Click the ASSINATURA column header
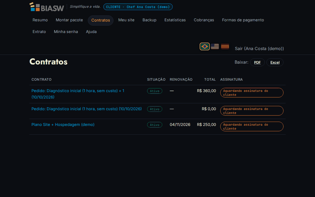 (x=232, y=79)
